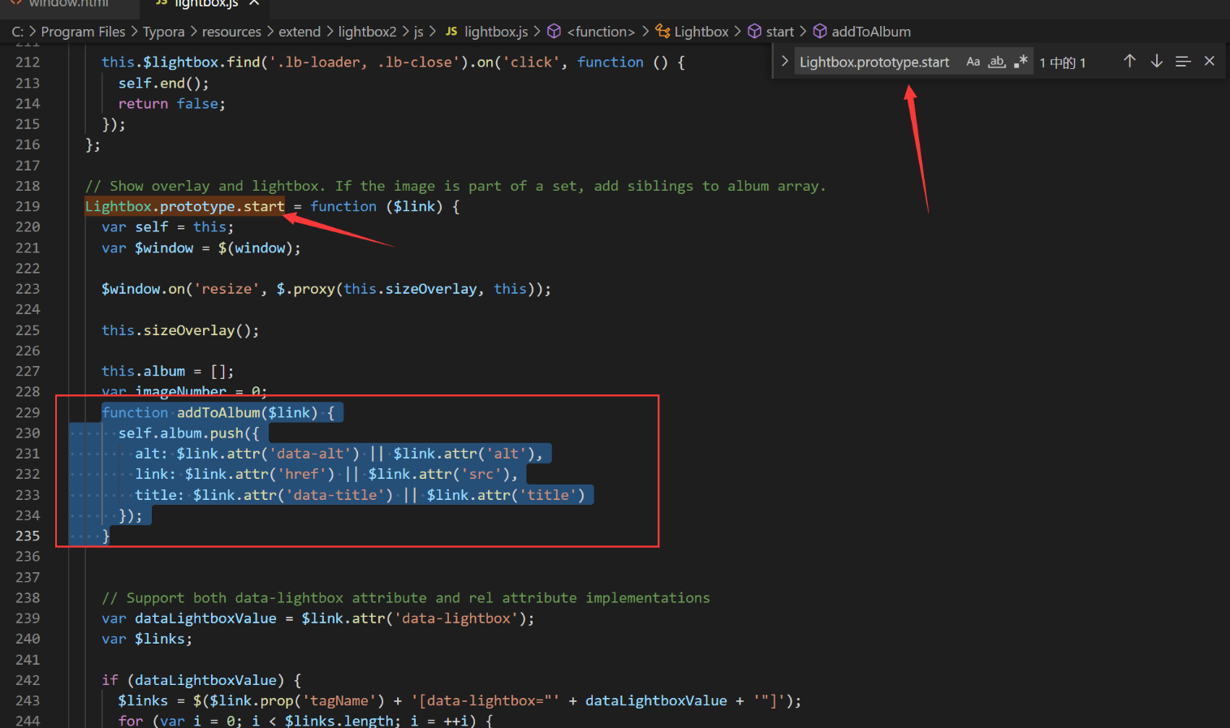Click the '$links = $($link.prop' line
Image resolution: width=1230 pixels, height=728 pixels.
tap(460, 700)
